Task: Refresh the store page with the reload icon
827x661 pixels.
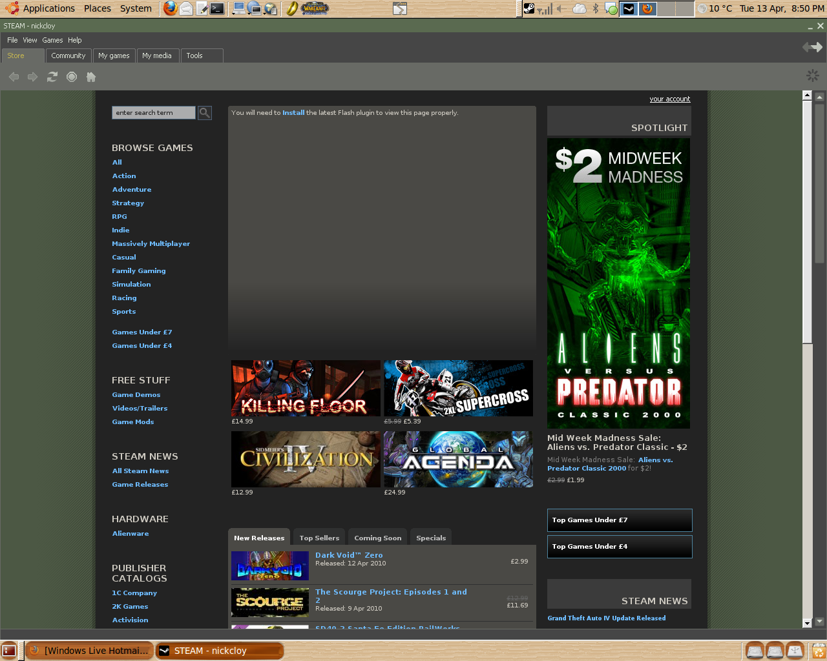Action: pos(52,76)
